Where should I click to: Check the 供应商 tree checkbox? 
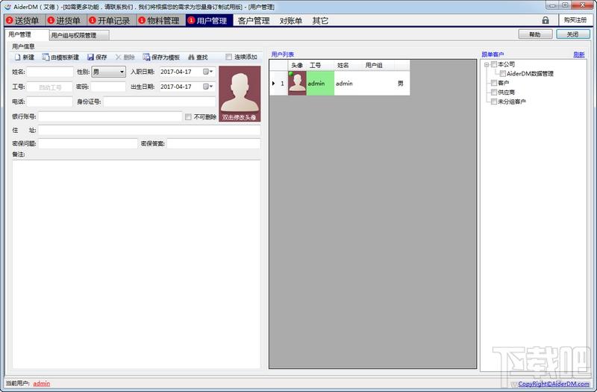point(493,93)
